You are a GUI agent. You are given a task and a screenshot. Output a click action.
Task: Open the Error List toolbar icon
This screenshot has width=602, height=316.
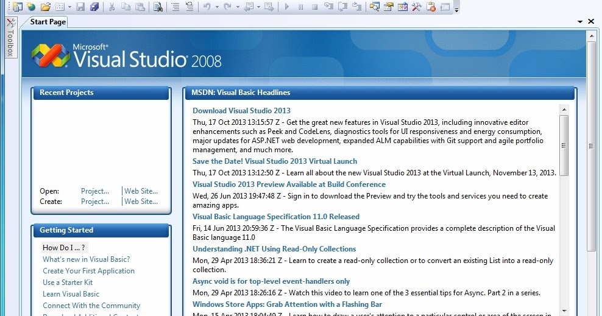[431, 7]
